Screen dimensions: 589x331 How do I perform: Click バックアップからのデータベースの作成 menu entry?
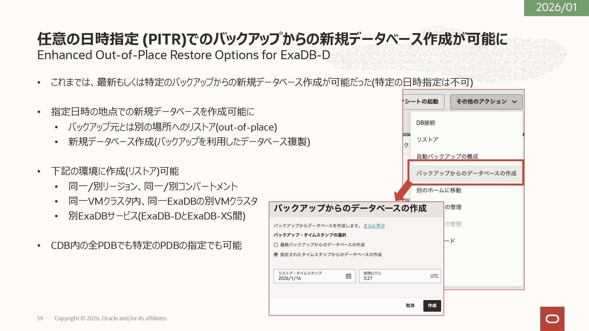coord(466,173)
